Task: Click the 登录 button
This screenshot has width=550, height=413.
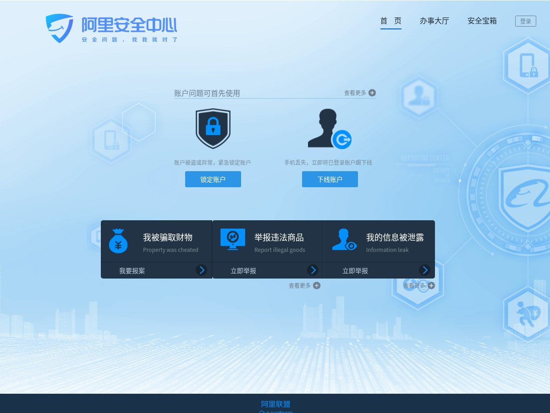Action: [x=526, y=21]
